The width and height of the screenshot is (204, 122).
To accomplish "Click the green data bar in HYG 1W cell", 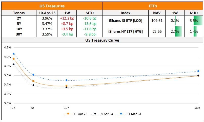I will coord(178,31).
